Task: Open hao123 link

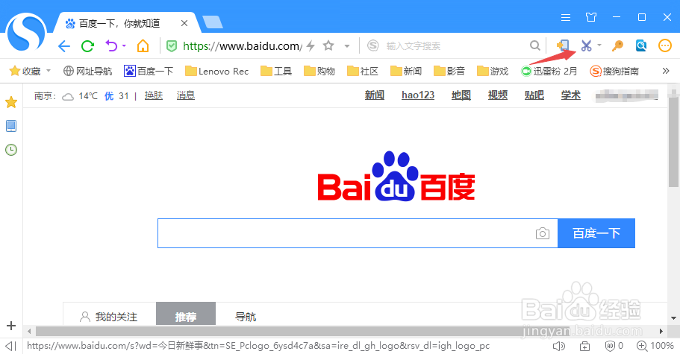Action: (x=418, y=95)
